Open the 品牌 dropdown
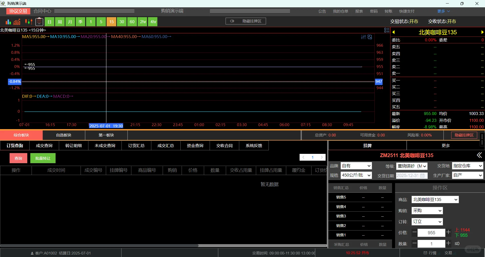 click(x=356, y=166)
